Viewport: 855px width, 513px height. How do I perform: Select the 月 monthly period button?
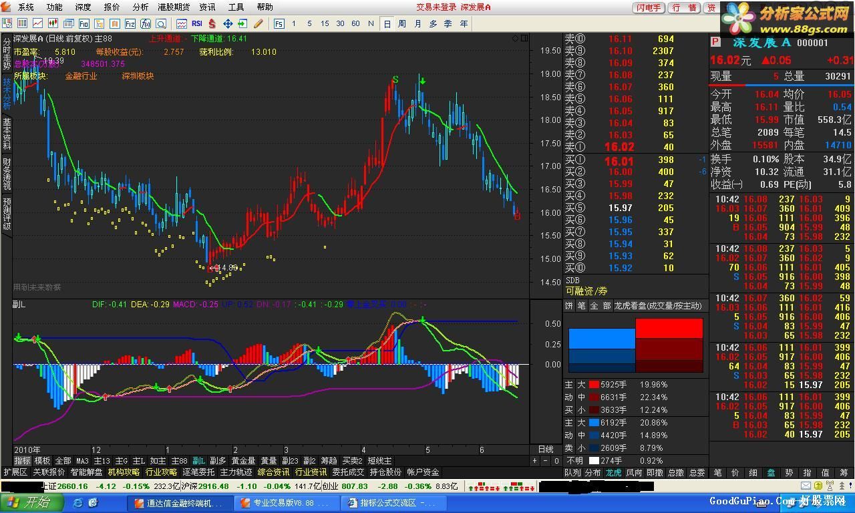(x=417, y=23)
